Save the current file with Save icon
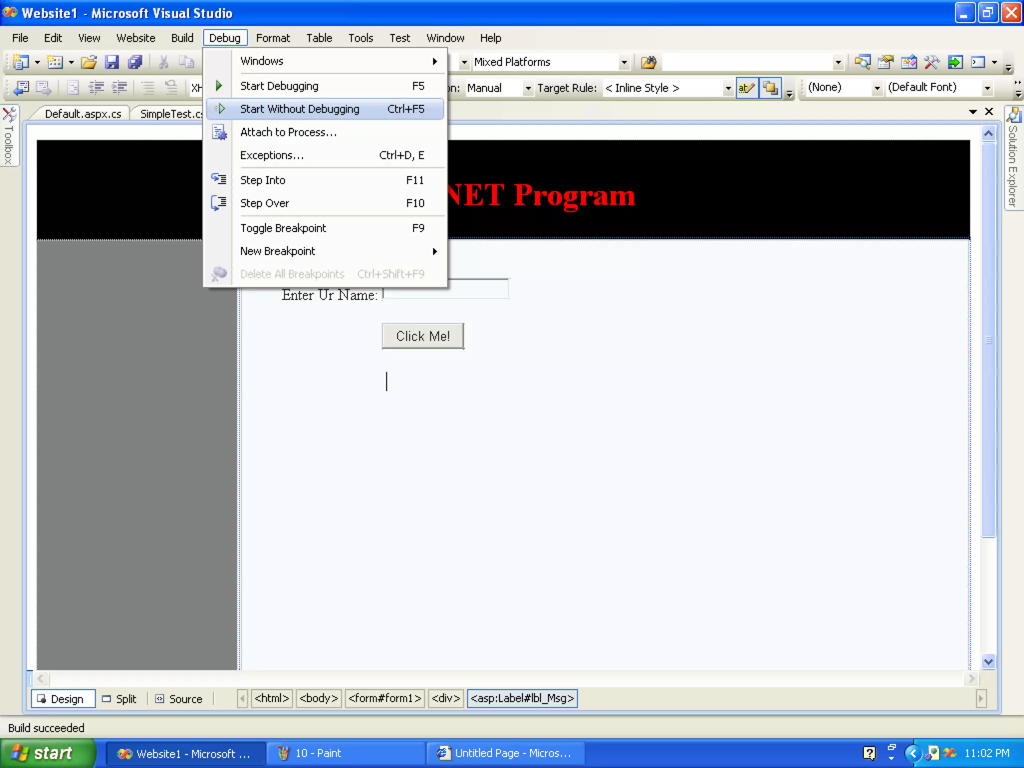Image resolution: width=1024 pixels, height=768 pixels. coord(112,62)
